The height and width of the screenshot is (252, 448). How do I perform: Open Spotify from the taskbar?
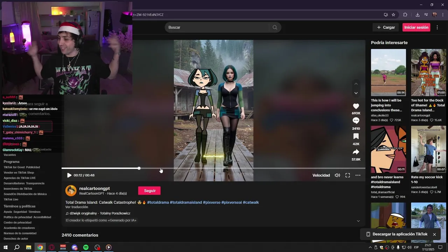click(x=86, y=247)
